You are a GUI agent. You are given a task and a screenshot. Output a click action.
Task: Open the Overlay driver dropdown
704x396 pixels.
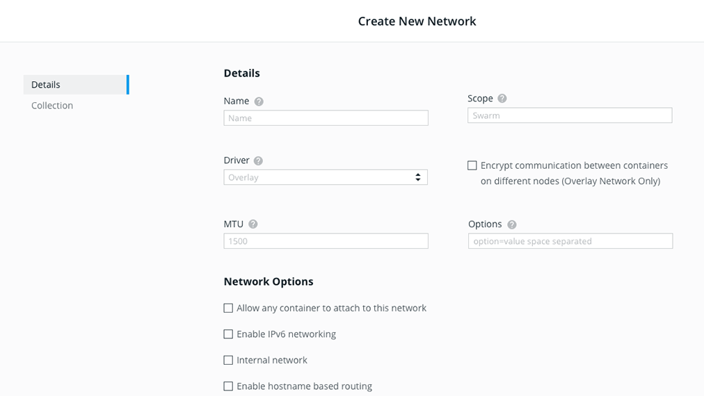(326, 177)
